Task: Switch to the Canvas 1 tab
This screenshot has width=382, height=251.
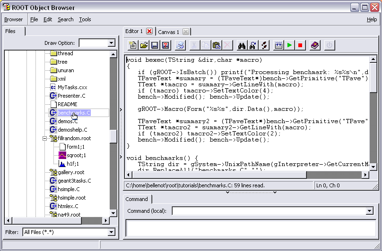Action: (168, 32)
